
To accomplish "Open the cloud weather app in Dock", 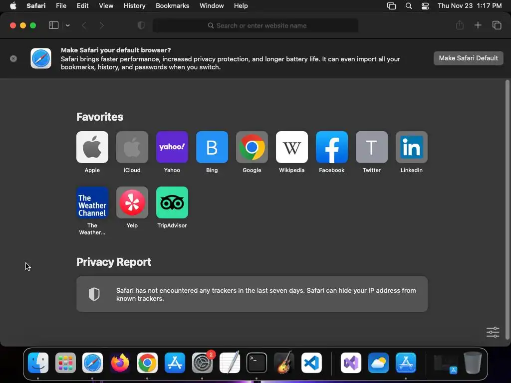I will [378, 363].
